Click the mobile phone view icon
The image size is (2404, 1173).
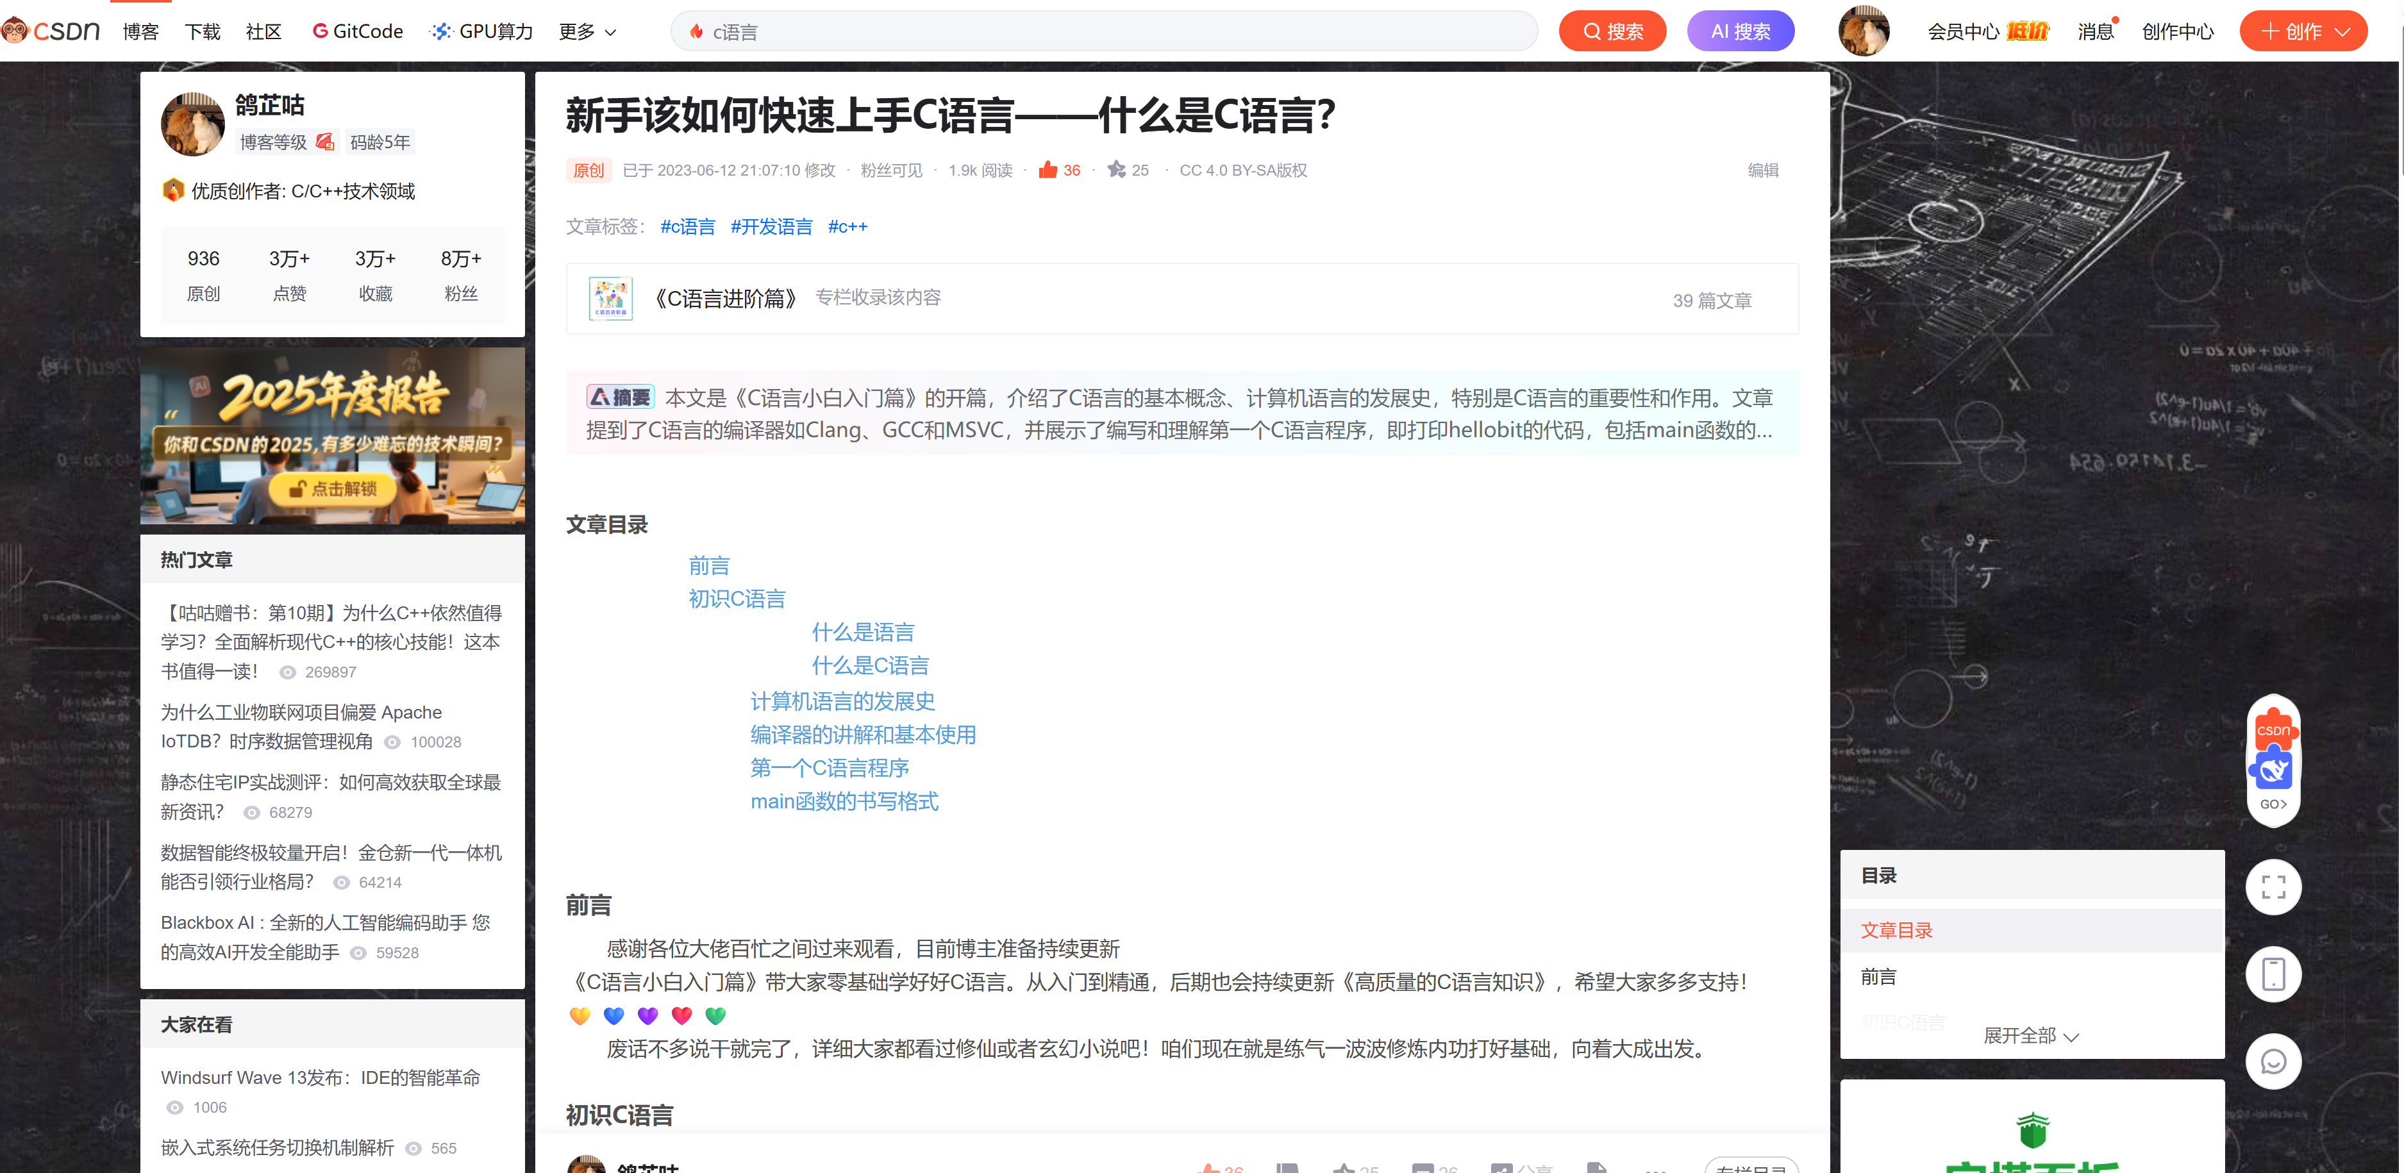[2273, 974]
